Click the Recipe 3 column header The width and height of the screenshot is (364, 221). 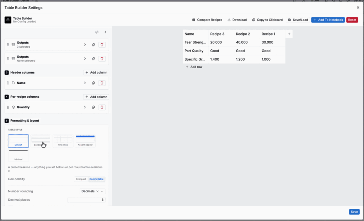(x=221, y=34)
